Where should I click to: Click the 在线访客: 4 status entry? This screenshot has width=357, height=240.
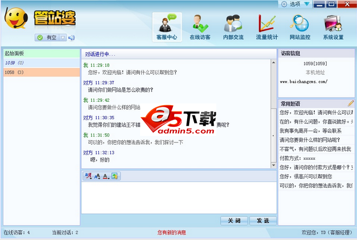[x=17, y=232]
